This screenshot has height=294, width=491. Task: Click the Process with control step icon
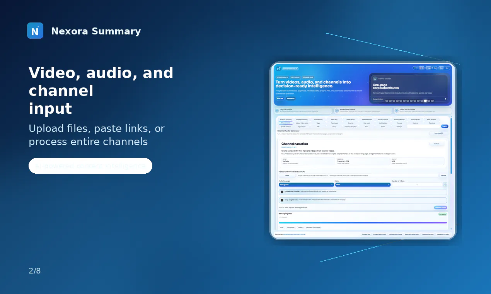point(337,111)
